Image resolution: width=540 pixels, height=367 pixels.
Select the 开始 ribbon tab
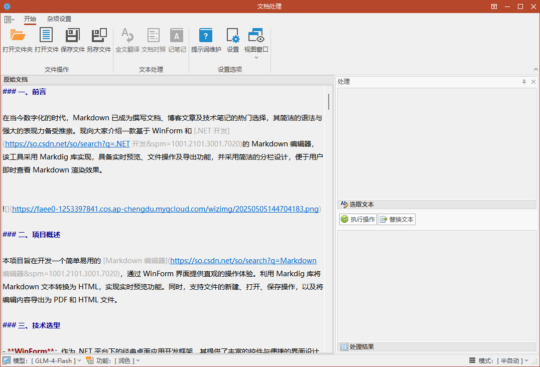30,19
